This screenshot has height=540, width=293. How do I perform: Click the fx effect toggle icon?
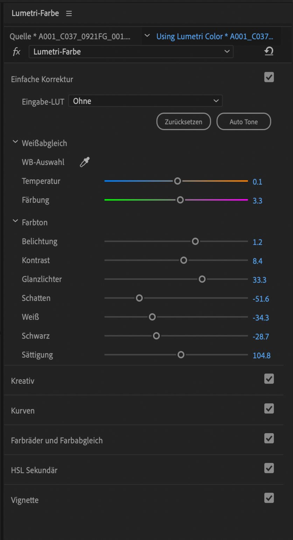tap(16, 52)
